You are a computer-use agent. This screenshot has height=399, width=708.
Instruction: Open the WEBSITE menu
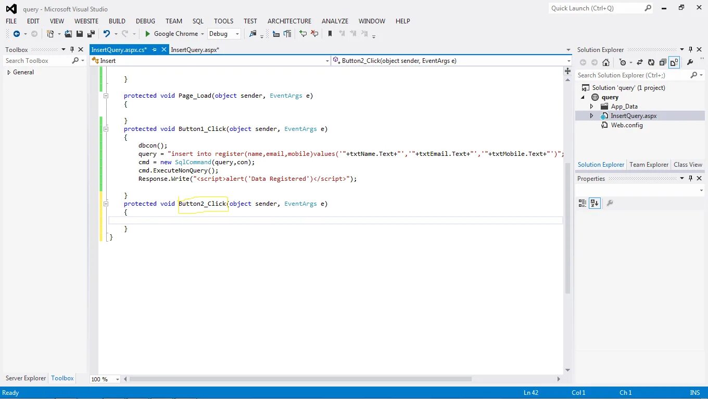[x=86, y=21]
